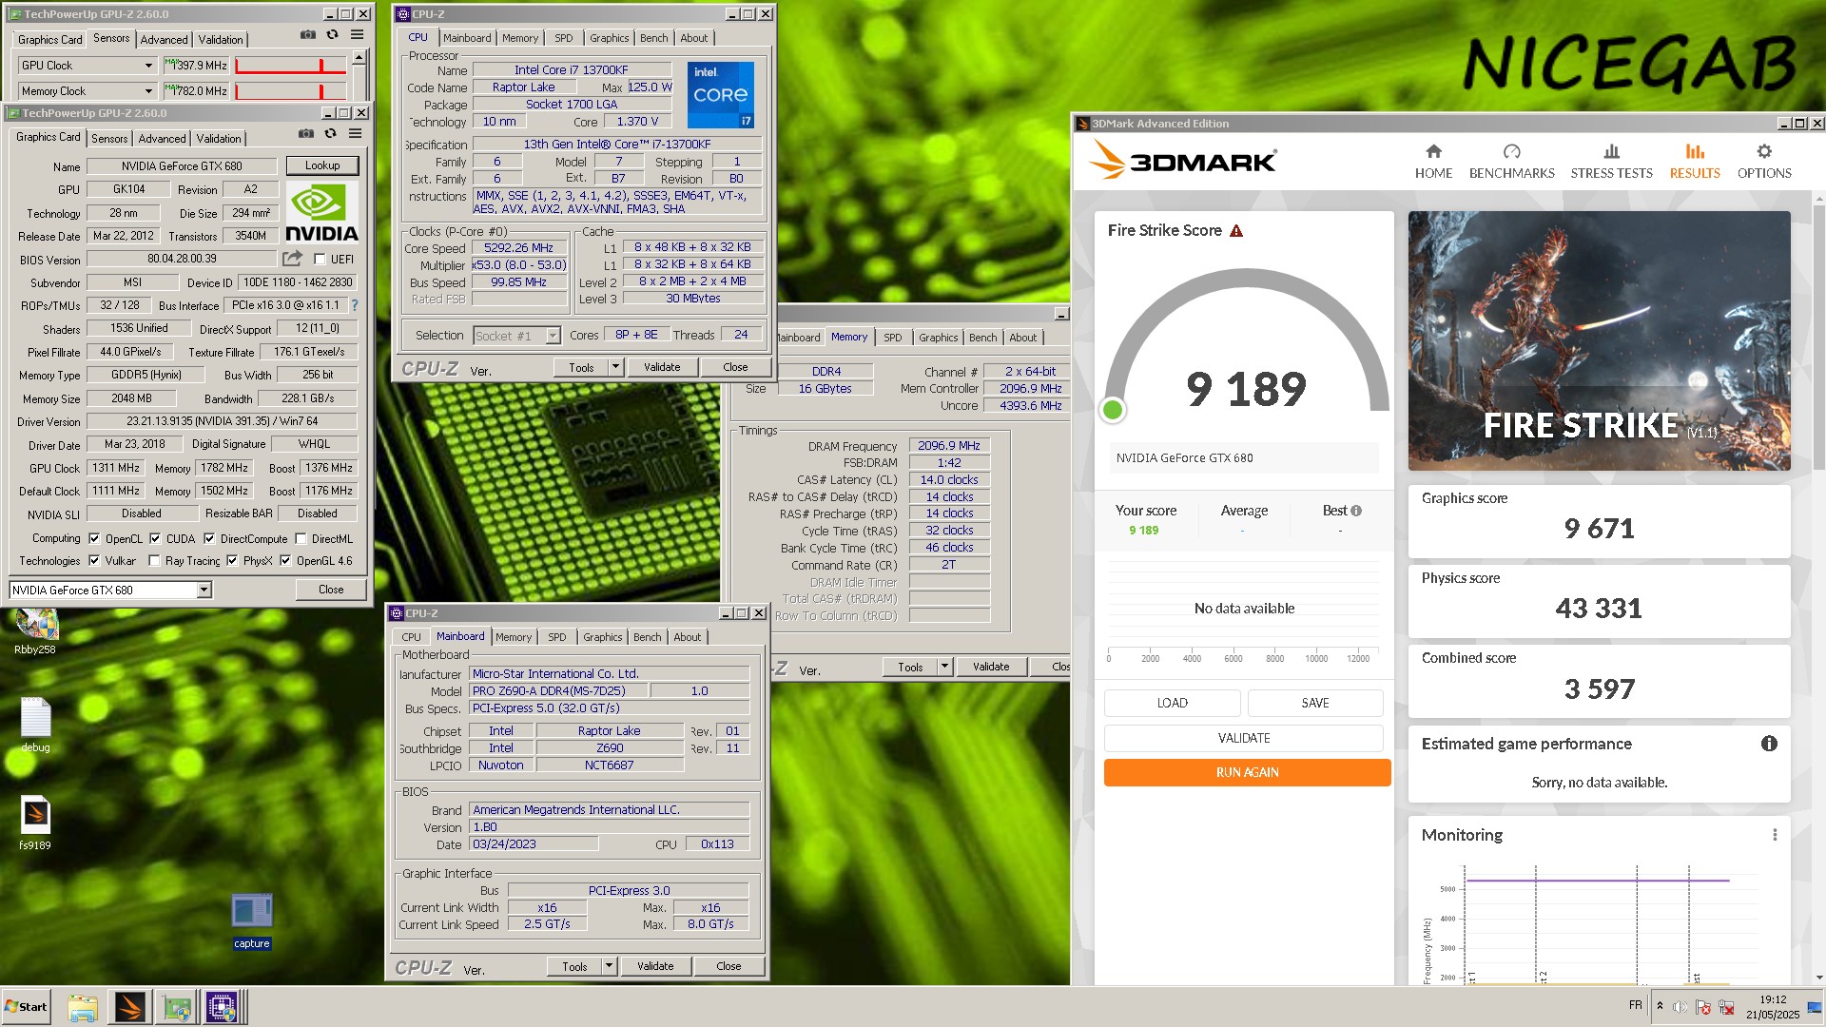The width and height of the screenshot is (1826, 1027).
Task: Click the Windows Start button
Action: tap(26, 1007)
